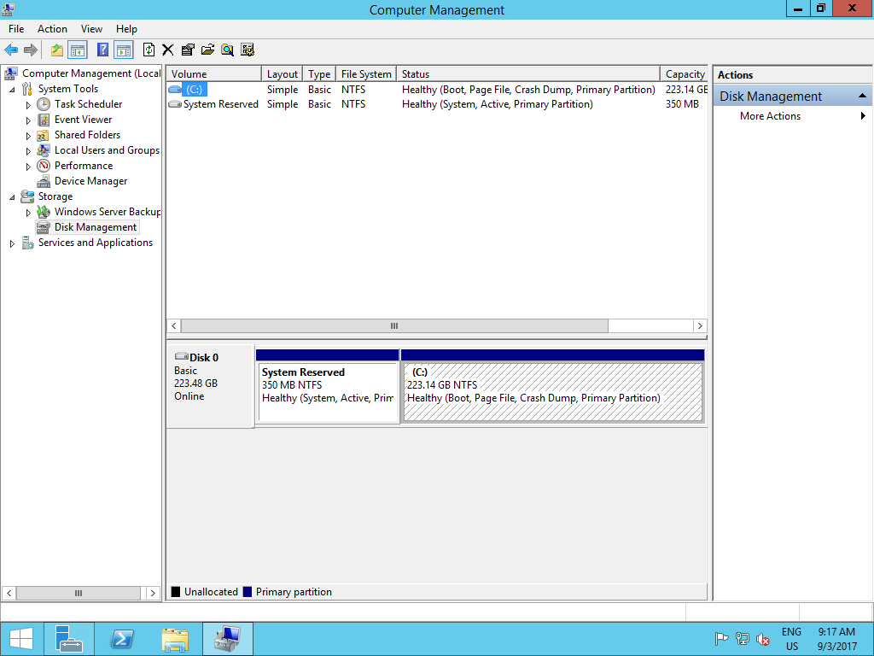Open help using the question mark icon
The width and height of the screenshot is (874, 656).
pos(102,50)
